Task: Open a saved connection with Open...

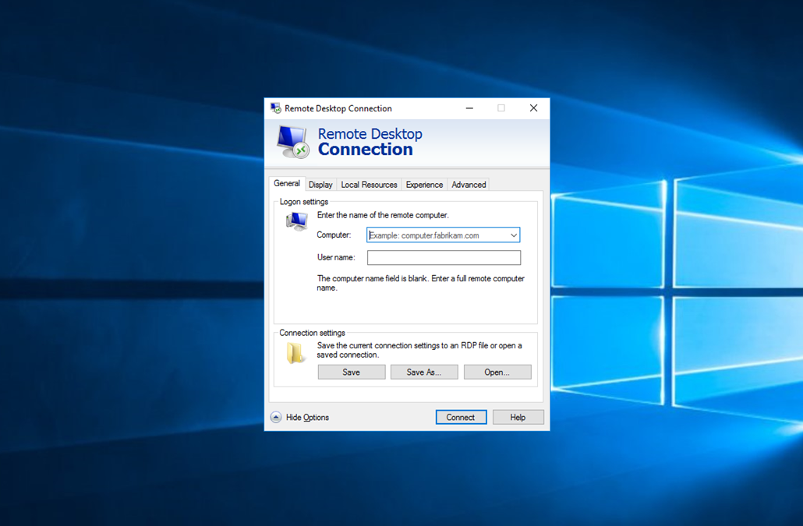Action: point(497,372)
